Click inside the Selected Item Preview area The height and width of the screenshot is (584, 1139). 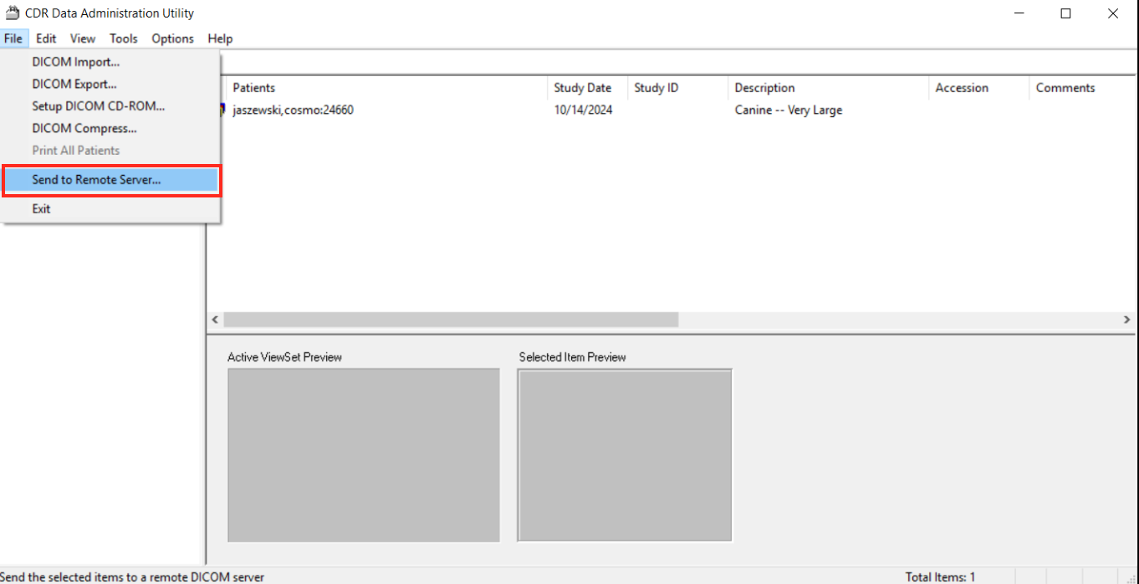[x=625, y=454]
